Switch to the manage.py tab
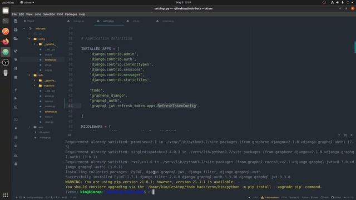Image resolution: width=356 pixels, height=200 pixels. click(x=79, y=21)
